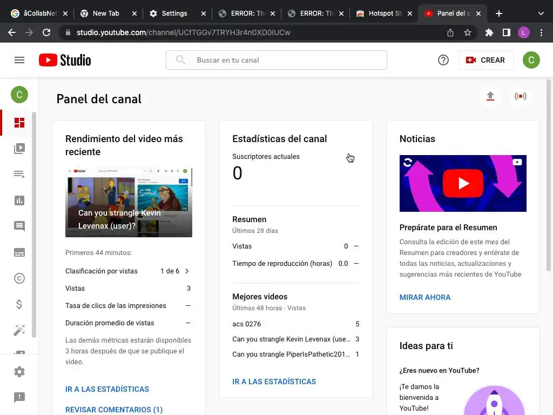Open the help question mark icon
The height and width of the screenshot is (415, 553).
[443, 61]
